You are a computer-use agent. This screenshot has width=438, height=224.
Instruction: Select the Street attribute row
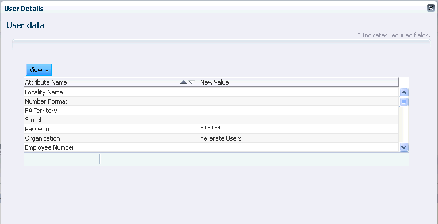click(x=212, y=120)
